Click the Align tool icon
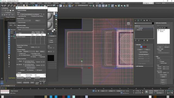Viewport: 174px width, 98px height. (x=94, y=6)
